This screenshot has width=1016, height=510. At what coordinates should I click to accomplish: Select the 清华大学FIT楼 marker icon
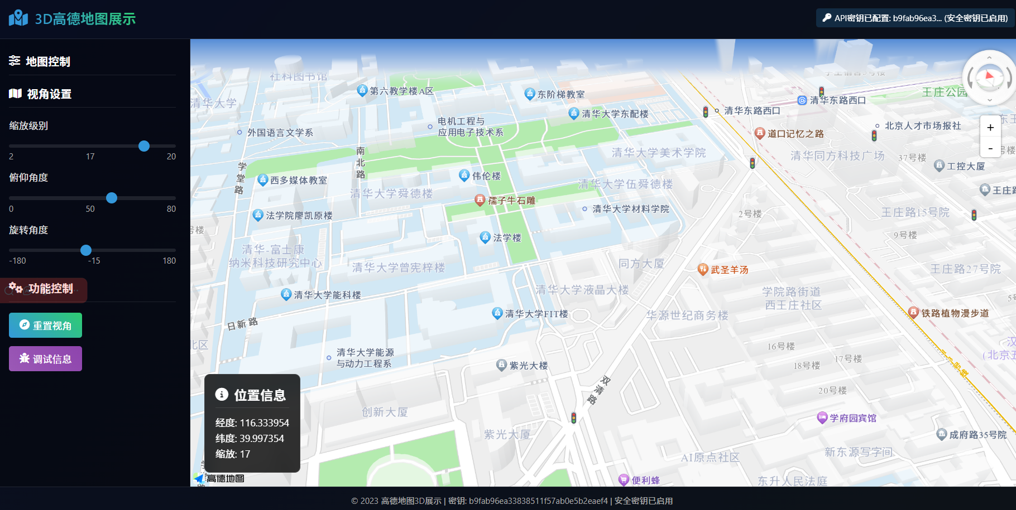click(497, 313)
